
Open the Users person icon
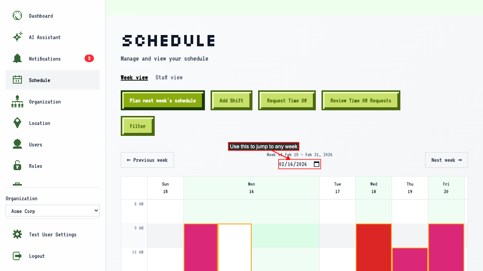[x=17, y=145]
